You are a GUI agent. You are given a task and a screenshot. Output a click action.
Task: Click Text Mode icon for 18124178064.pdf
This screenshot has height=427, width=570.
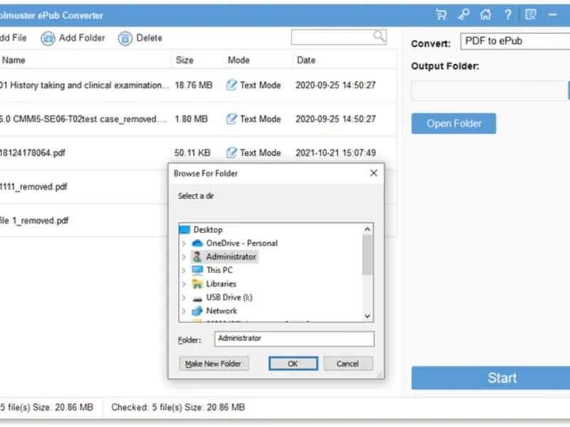pos(232,152)
